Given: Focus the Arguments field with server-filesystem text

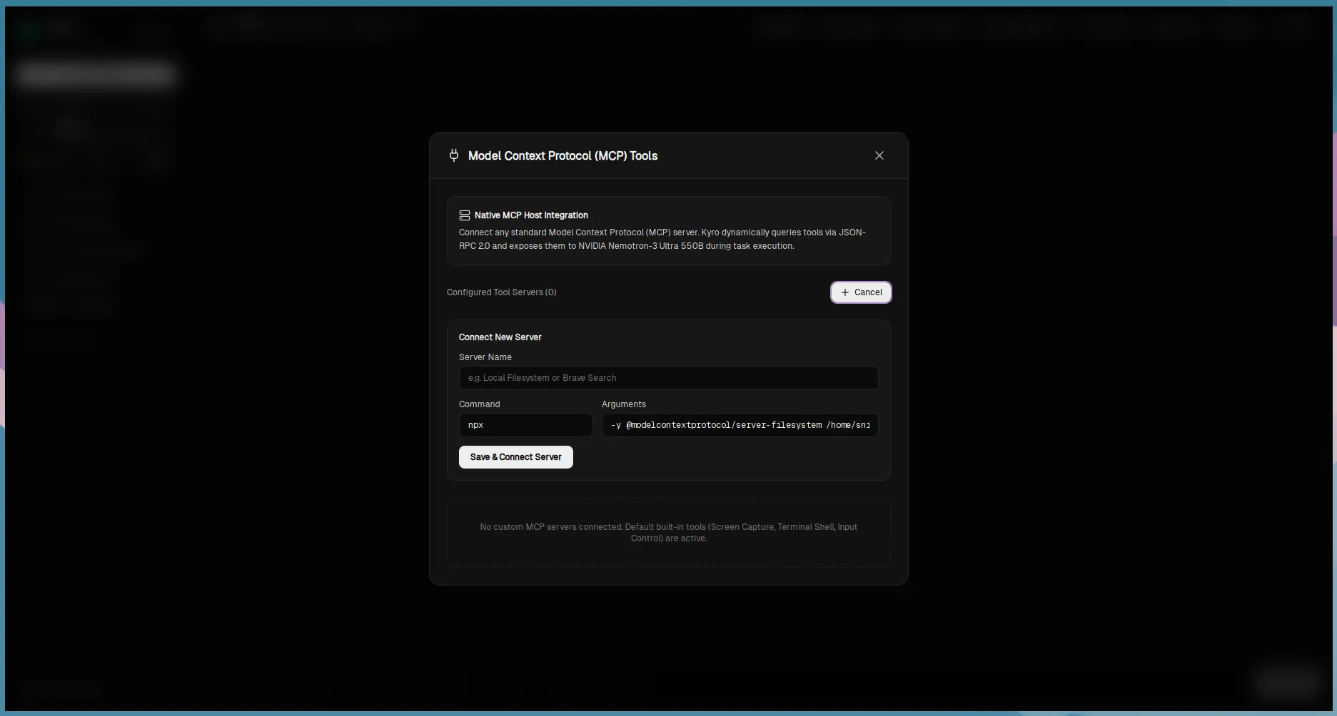Looking at the screenshot, I should [x=740, y=425].
